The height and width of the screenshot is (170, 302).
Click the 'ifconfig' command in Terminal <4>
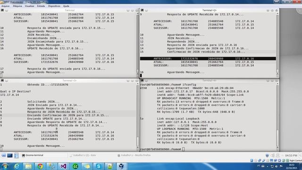tap(189, 85)
